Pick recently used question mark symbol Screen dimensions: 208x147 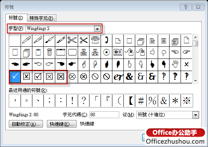click(x=83, y=101)
